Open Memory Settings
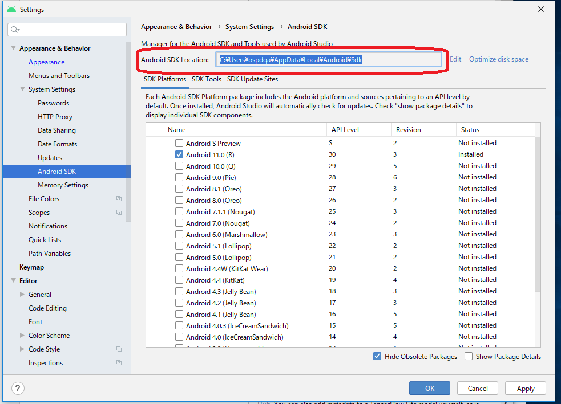The image size is (561, 404). click(x=63, y=185)
